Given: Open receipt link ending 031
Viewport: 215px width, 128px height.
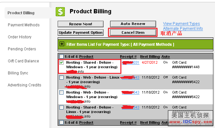Looking at the screenshot, I should [x=131, y=62].
